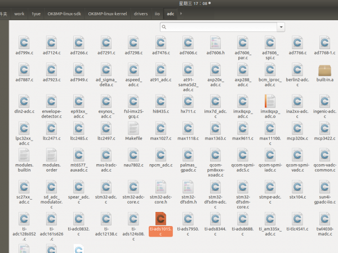338x253 pixels.
Task: Select the ad799x.c source file
Action: 24,43
